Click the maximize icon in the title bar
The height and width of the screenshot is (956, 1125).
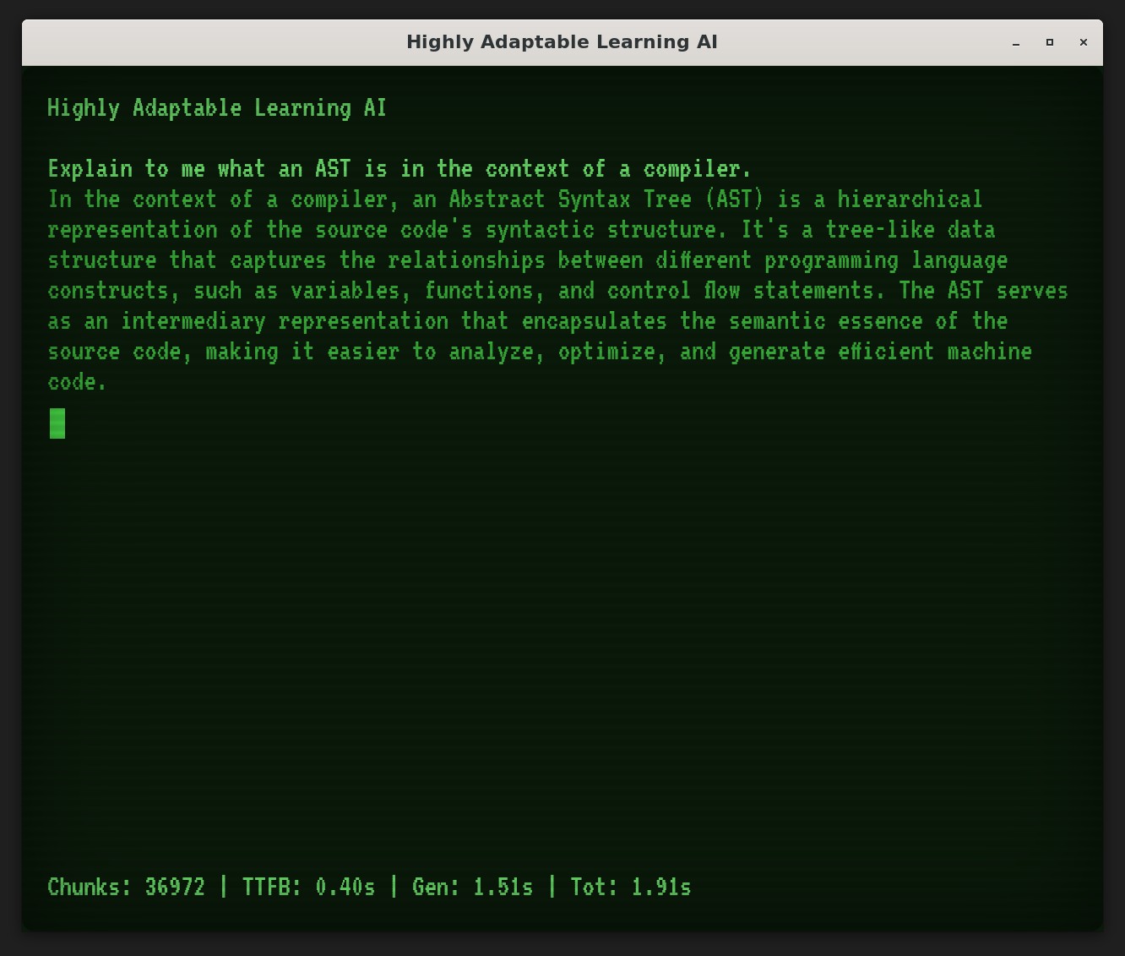coord(1050,42)
